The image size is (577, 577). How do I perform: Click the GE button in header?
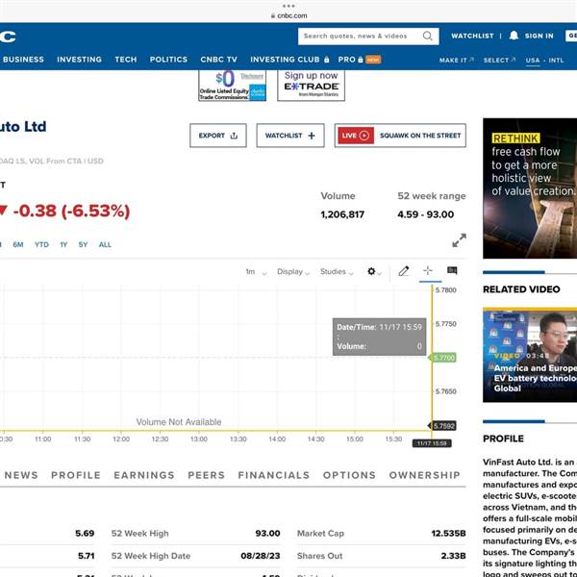coord(571,36)
